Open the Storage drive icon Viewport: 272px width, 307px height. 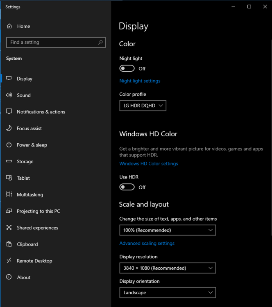(x=9, y=162)
